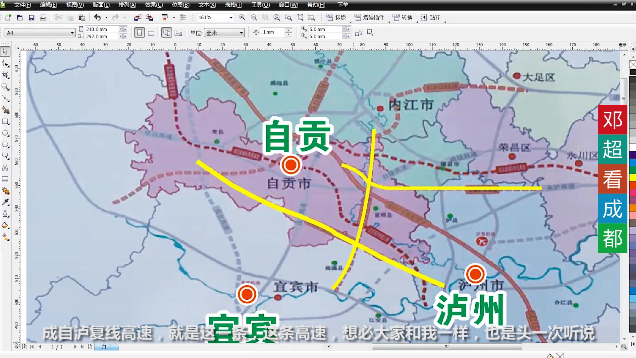Open the 文件(F) menu

click(23, 5)
